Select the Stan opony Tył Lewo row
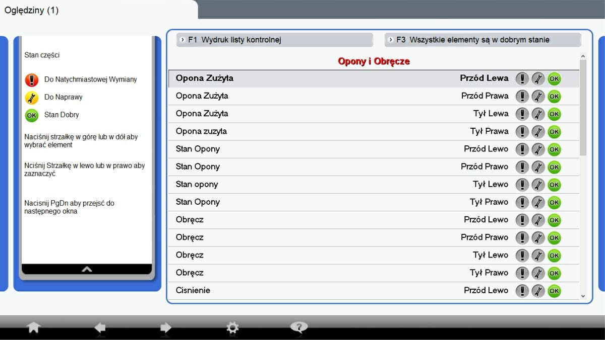The image size is (605, 340). [x=374, y=185]
